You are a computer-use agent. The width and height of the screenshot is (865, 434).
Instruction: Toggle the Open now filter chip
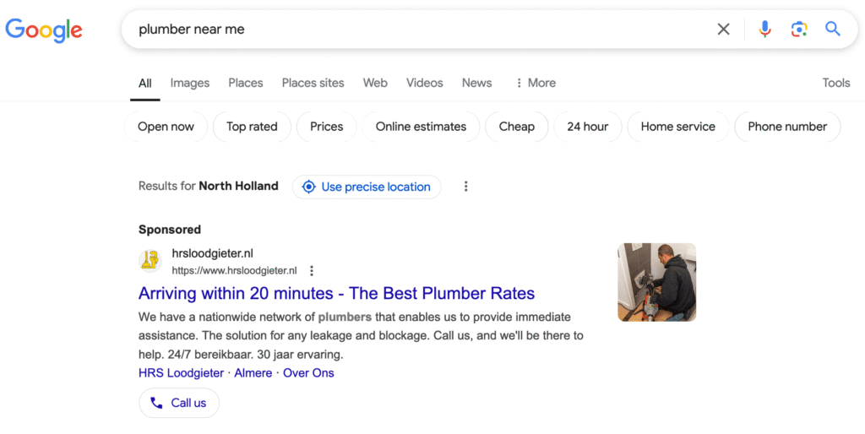pos(166,127)
